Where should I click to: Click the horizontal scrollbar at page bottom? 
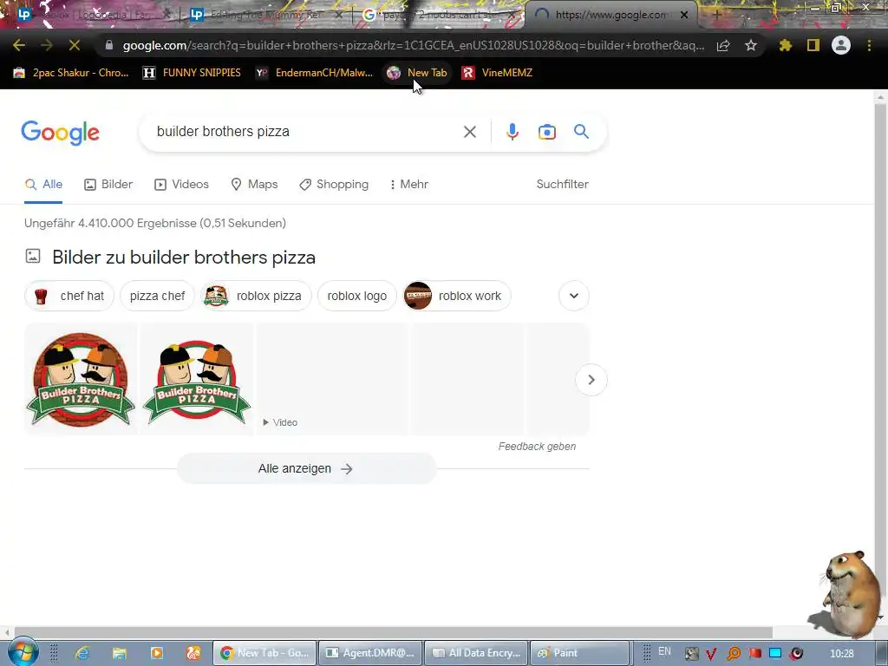[393, 632]
